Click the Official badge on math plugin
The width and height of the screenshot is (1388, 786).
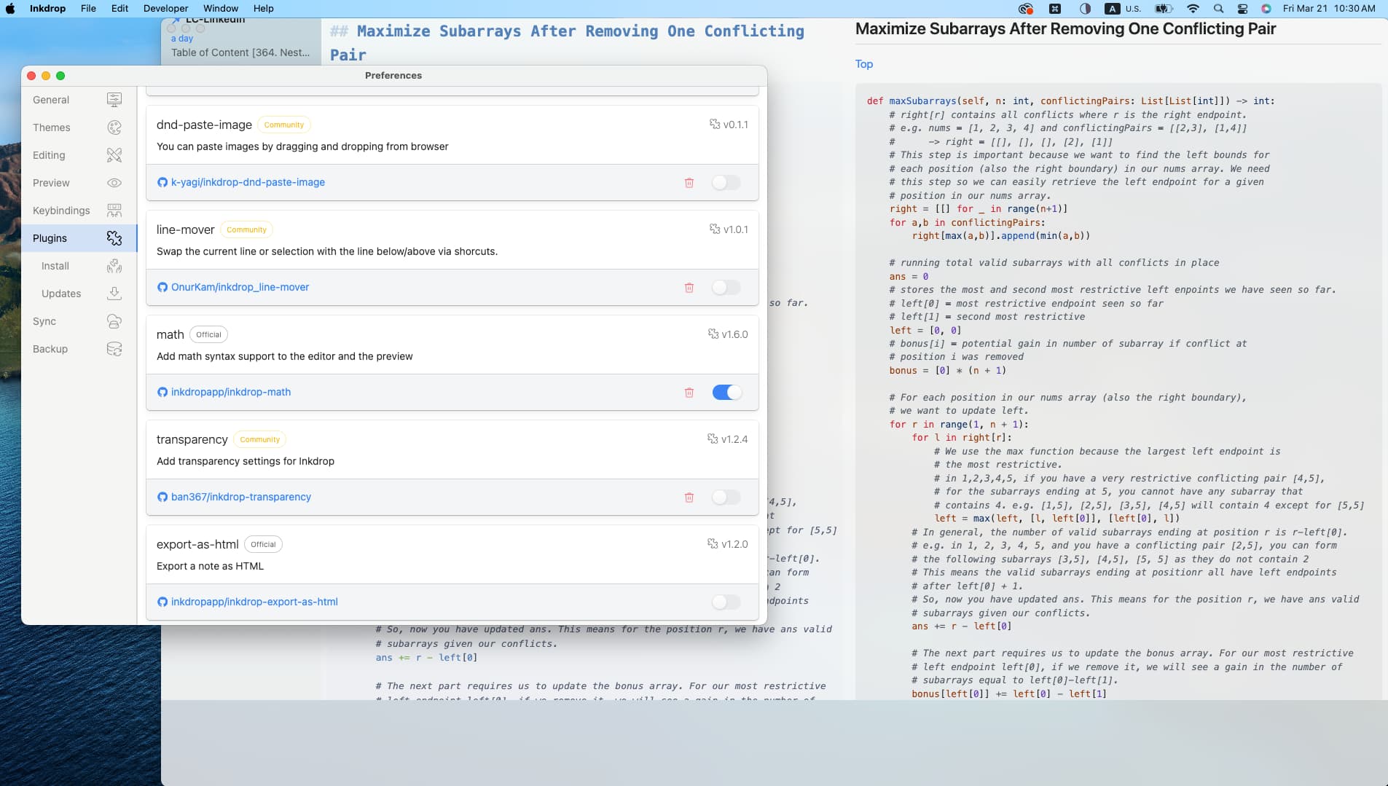208,334
